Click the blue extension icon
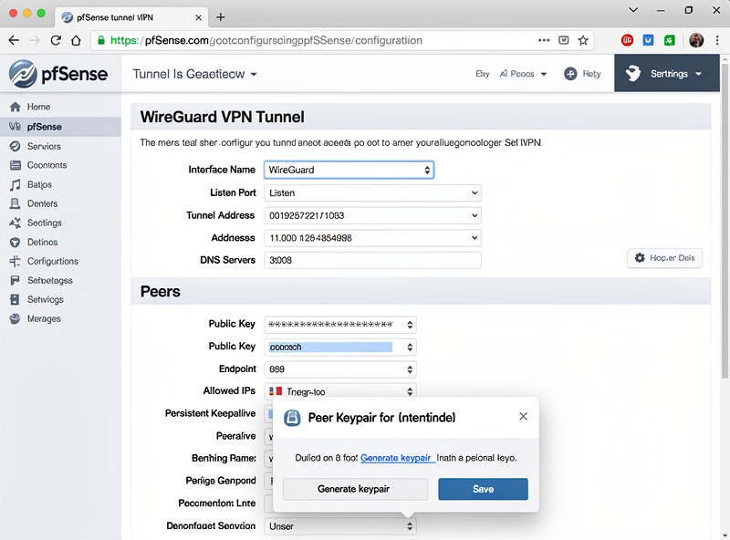 coord(648,40)
